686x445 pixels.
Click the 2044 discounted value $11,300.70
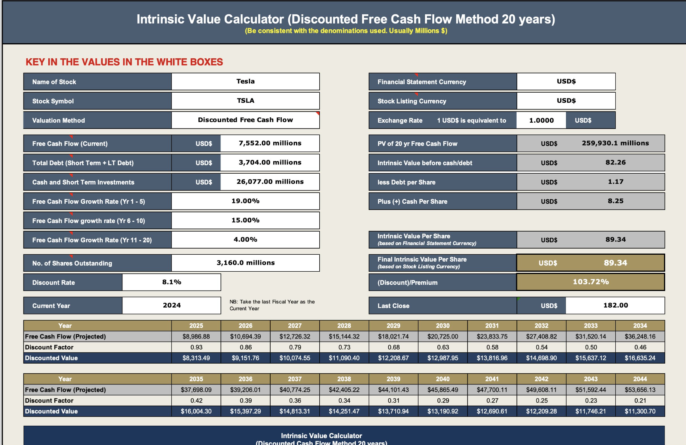click(x=640, y=411)
